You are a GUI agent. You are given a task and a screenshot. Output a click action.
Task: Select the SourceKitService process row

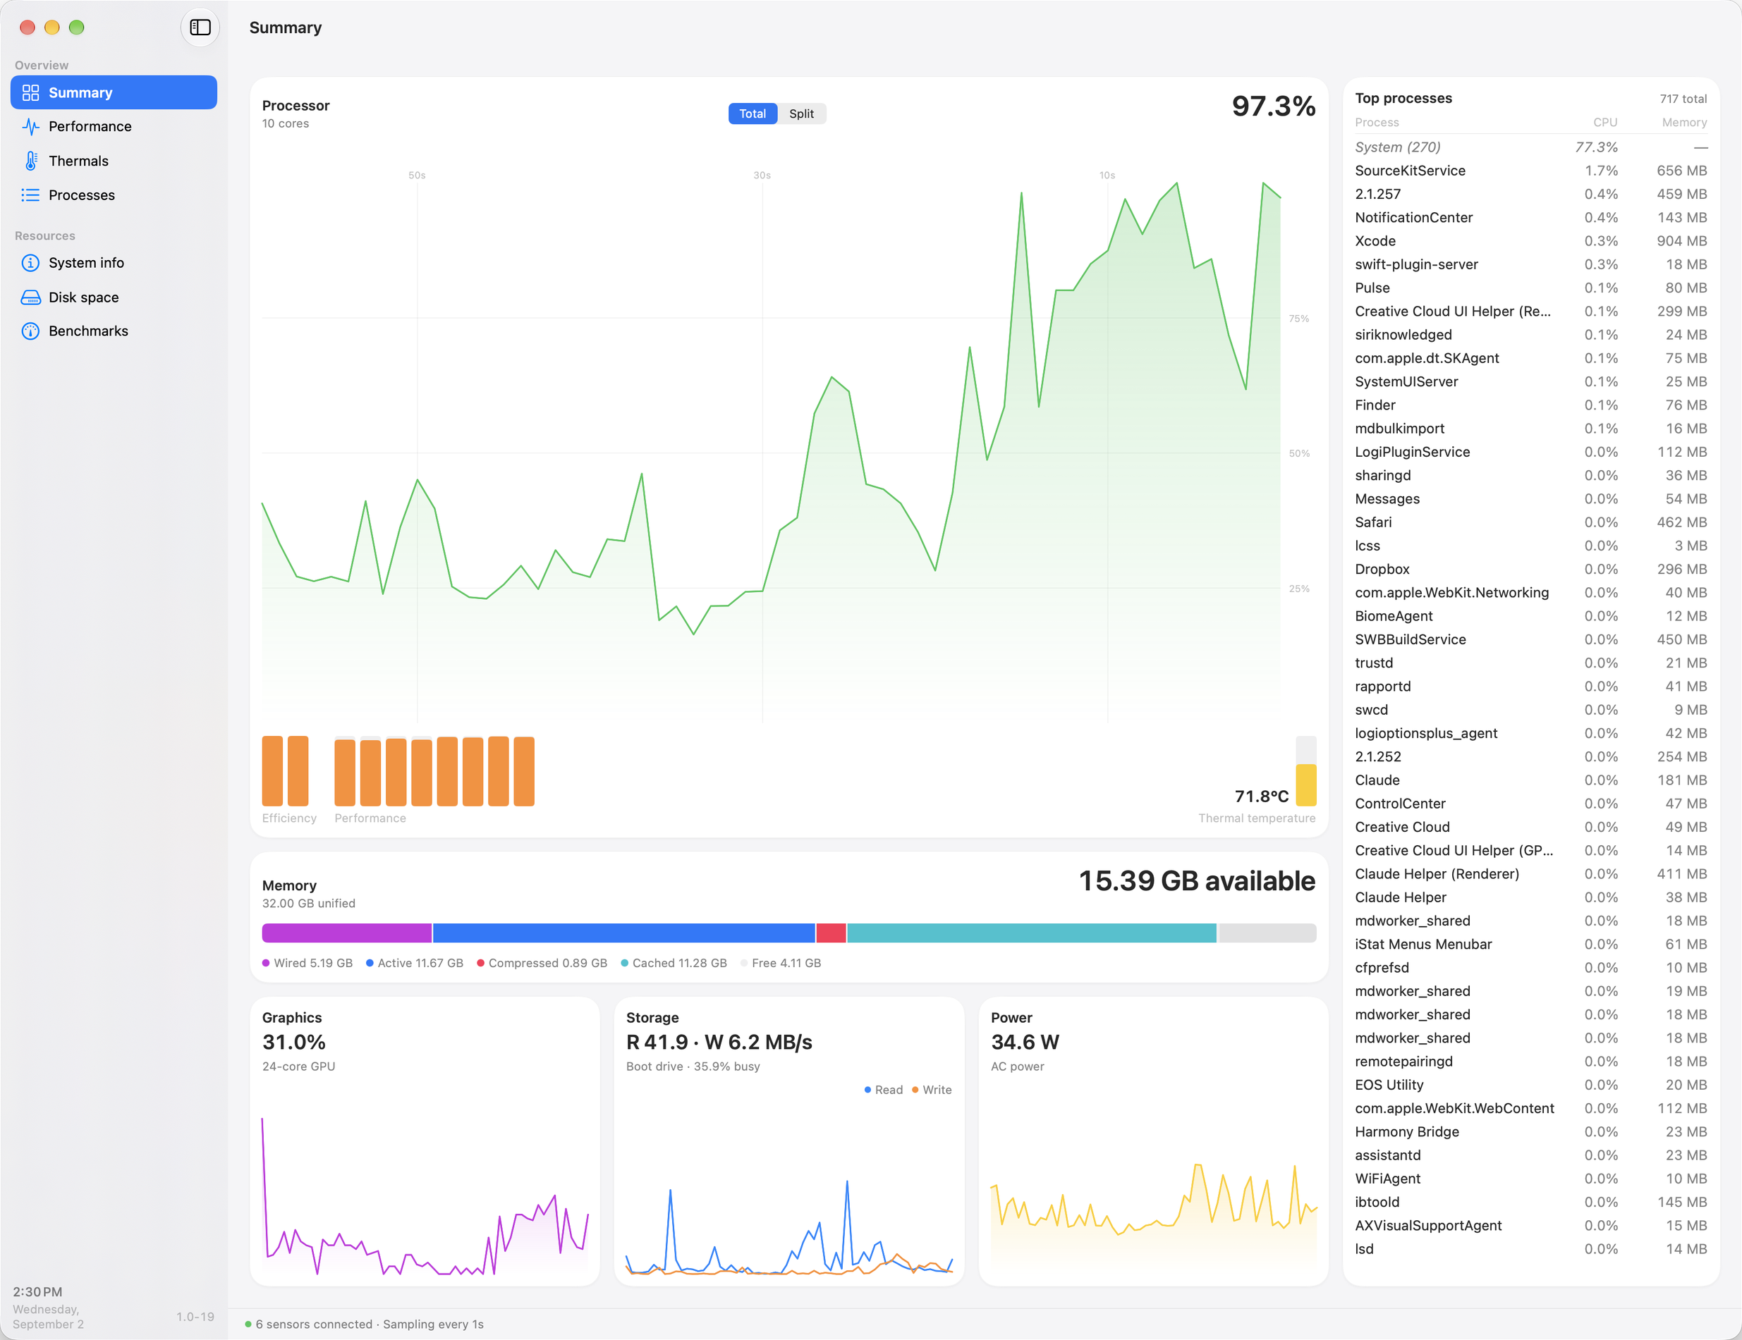[1530, 171]
